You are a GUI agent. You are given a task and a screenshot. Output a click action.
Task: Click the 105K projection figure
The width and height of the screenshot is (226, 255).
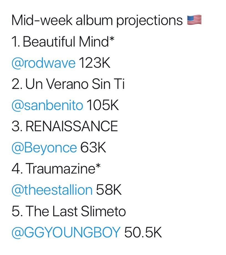tap(102, 105)
